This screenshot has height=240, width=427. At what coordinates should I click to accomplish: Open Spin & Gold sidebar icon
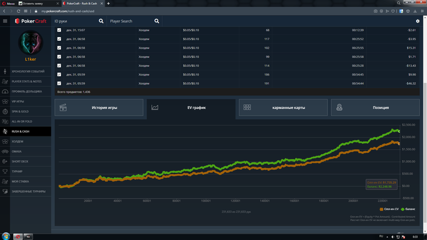pyautogui.click(x=5, y=111)
